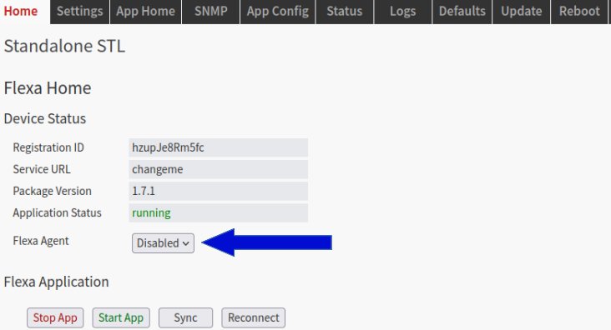Image resolution: width=611 pixels, height=330 pixels.
Task: Open the Logs tab
Action: 403,12
